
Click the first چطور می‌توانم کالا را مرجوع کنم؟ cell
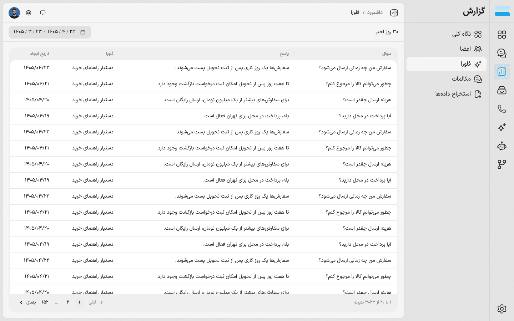(358, 84)
